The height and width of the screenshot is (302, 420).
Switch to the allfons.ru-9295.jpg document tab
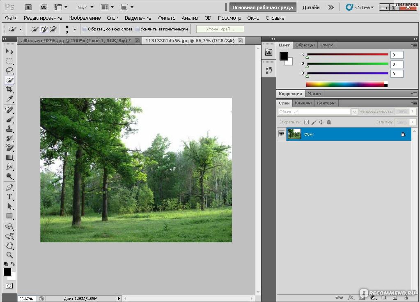[x=76, y=40]
